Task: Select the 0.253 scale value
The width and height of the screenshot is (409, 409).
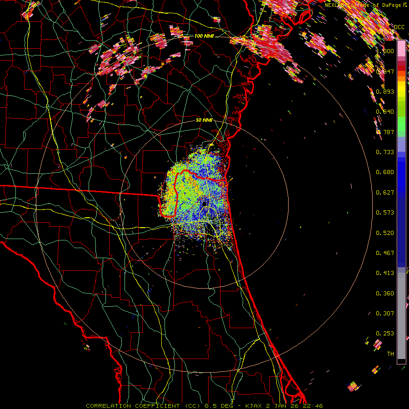Action: [x=385, y=334]
